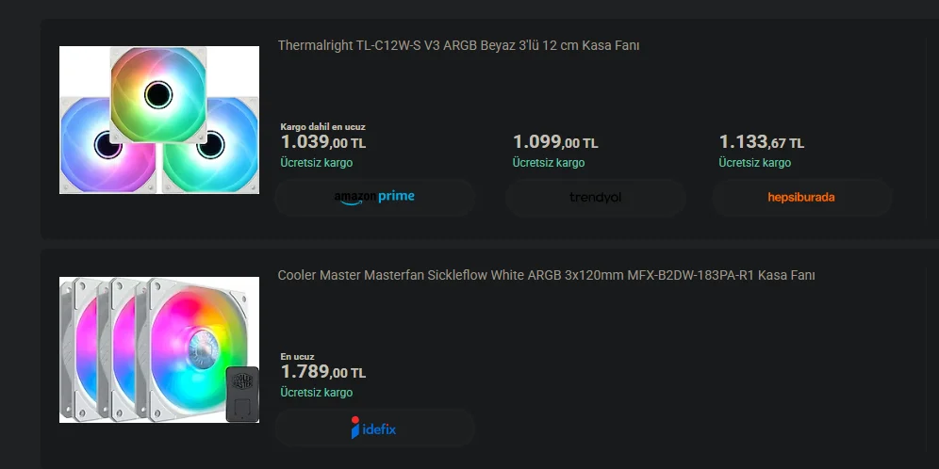The height and width of the screenshot is (469, 939).
Task: Click the "Kargo dahil en ucuz" label
Action: (x=322, y=126)
